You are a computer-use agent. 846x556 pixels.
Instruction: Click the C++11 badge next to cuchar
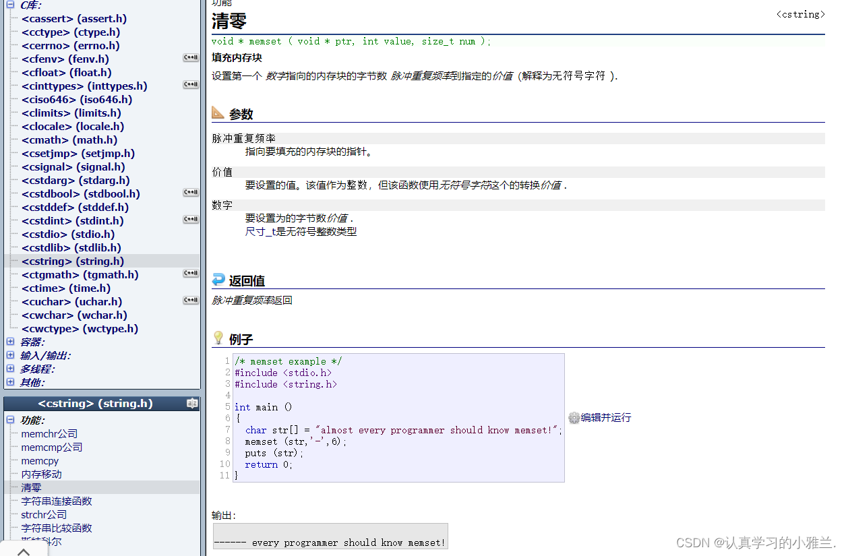tap(191, 301)
